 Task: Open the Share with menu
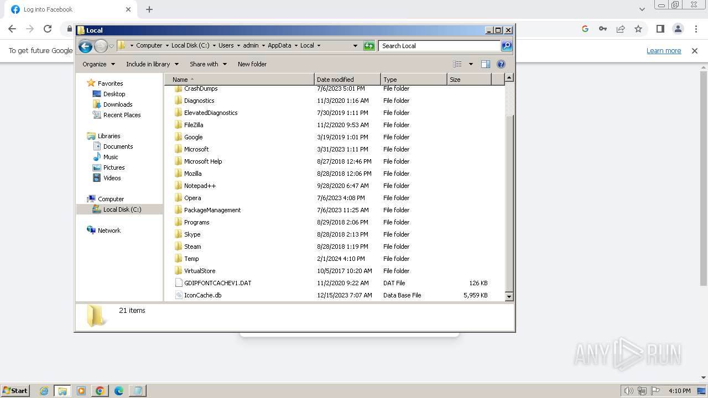pos(208,64)
